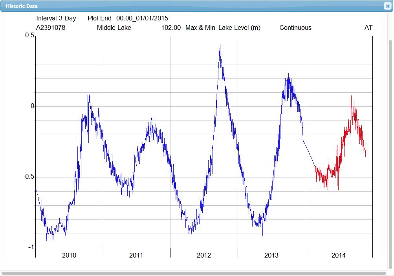Viewport: 394px width, 276px height.
Task: Click the AT label at the top right
Action: pyautogui.click(x=368, y=28)
